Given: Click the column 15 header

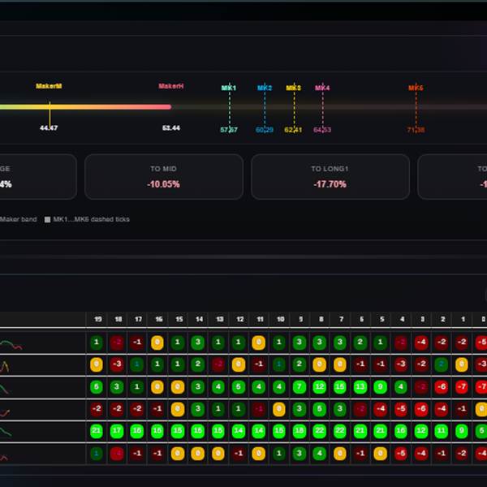Looking at the screenshot, I should pos(179,319).
